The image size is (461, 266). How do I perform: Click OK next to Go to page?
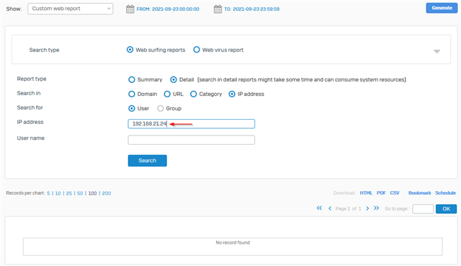(x=447, y=209)
